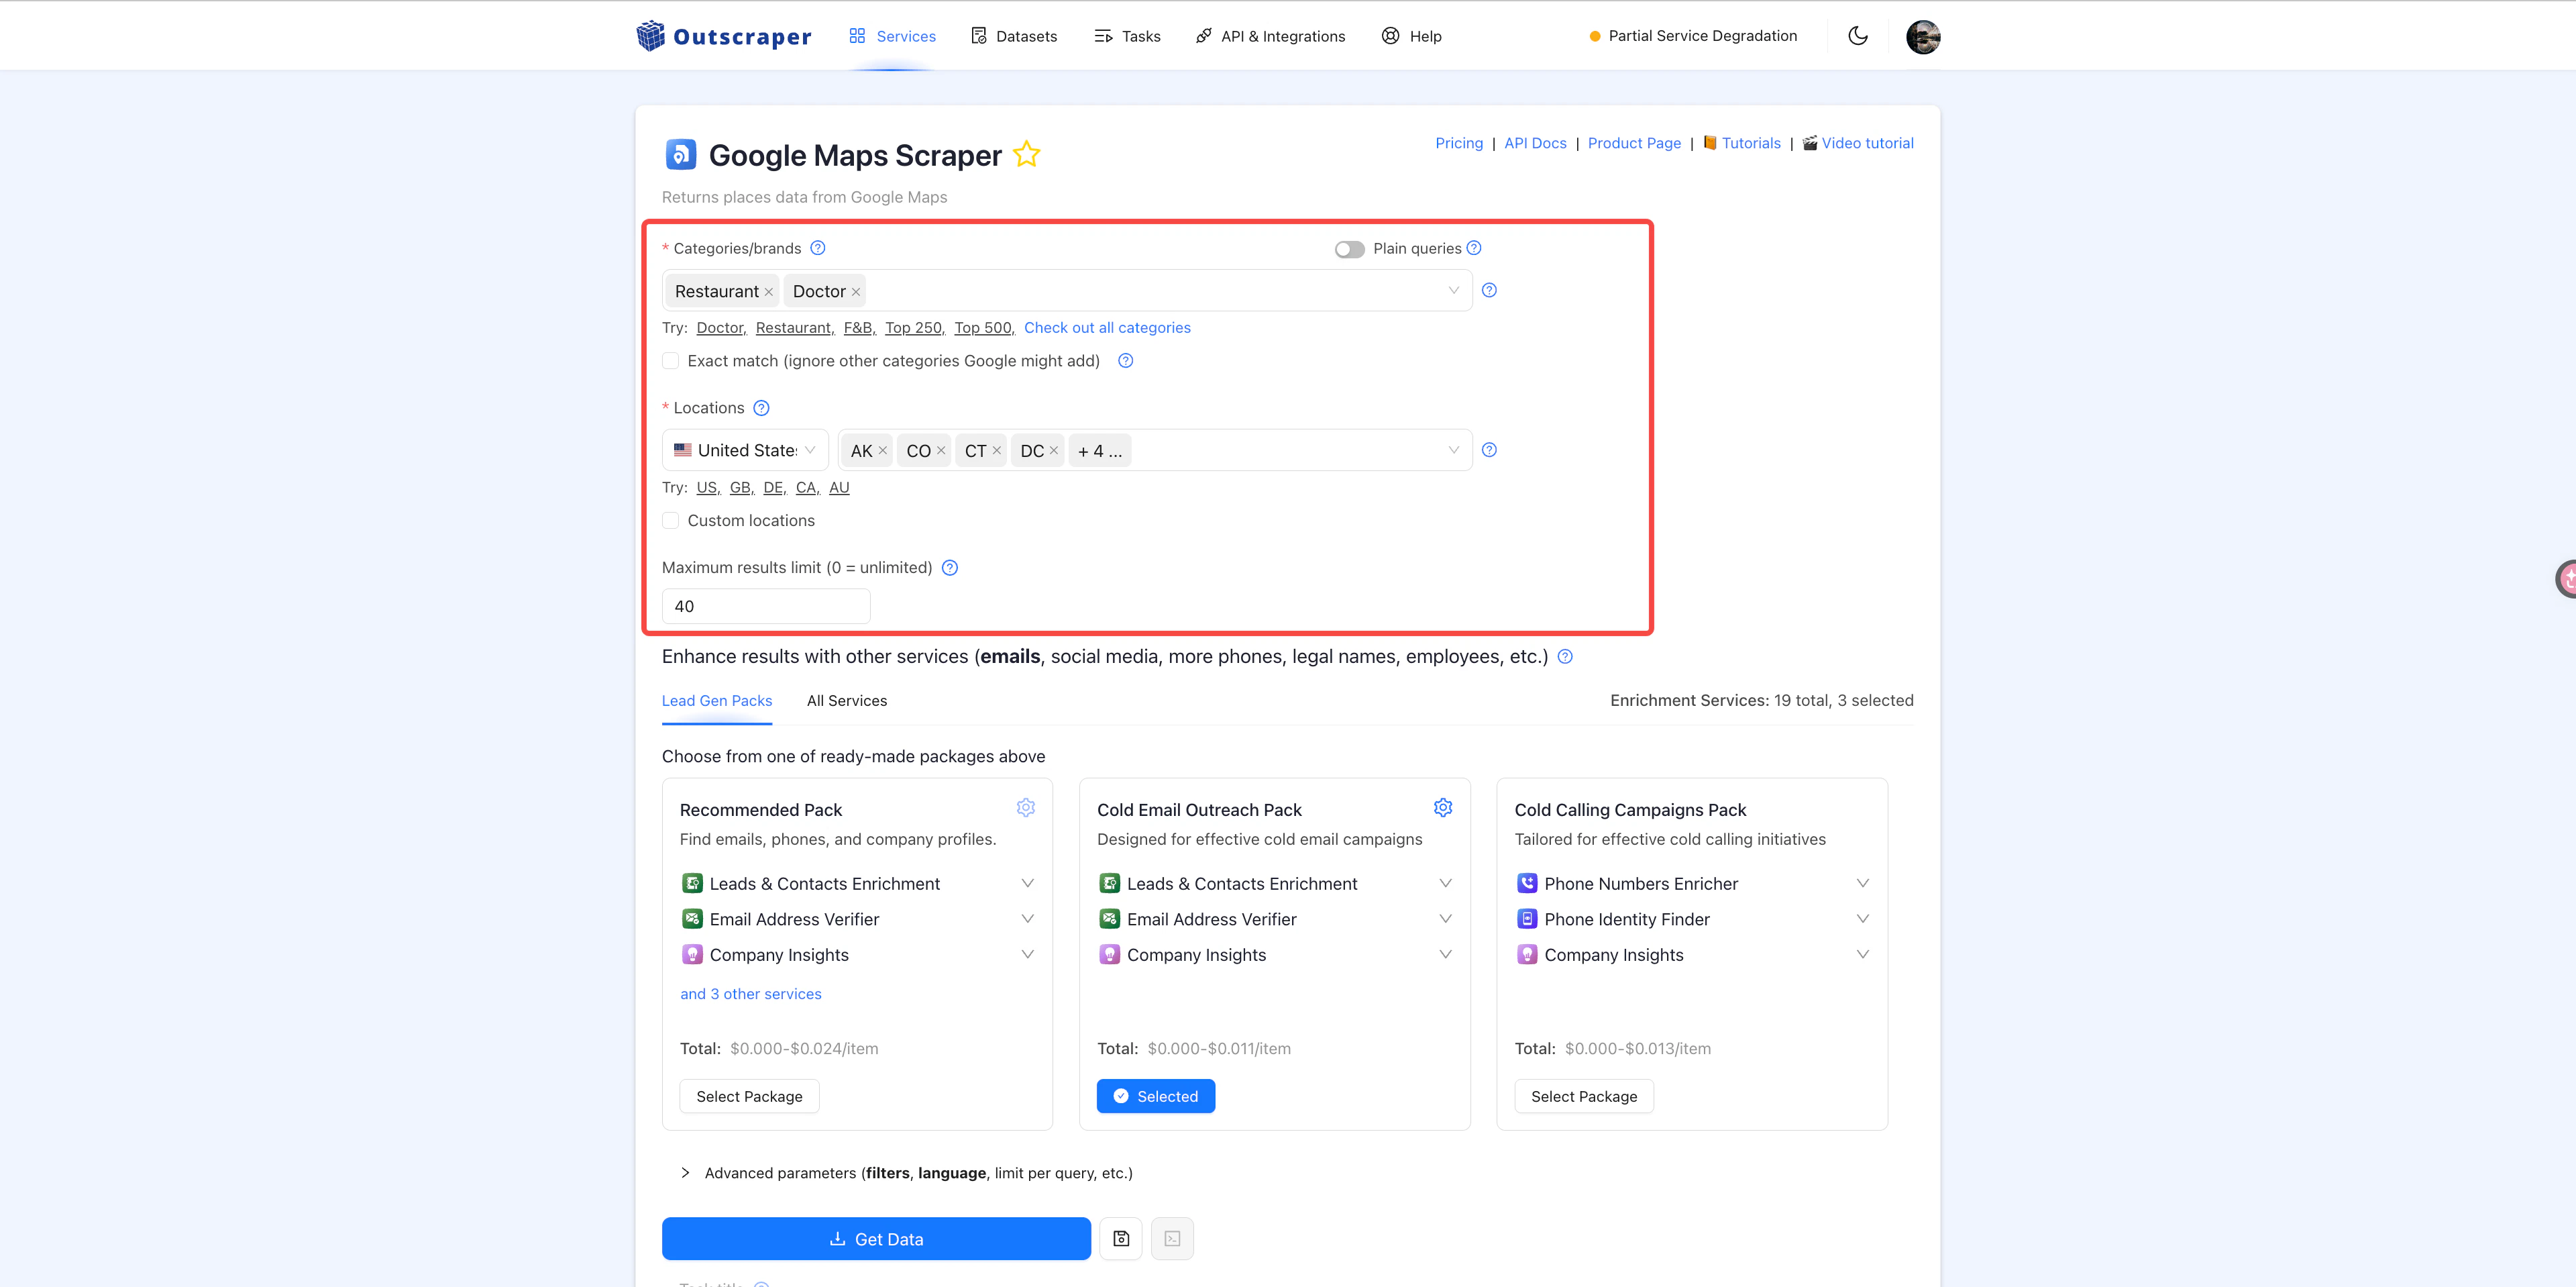Click help icon beside the states selector
2576x1287 pixels.
(1488, 450)
